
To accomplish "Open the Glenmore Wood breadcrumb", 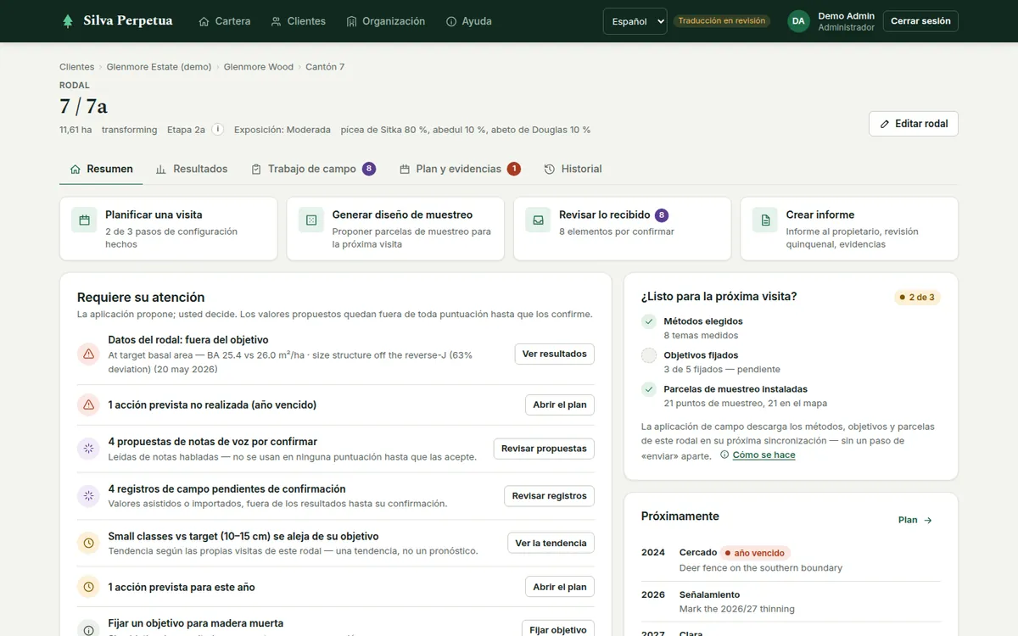I will (x=259, y=67).
